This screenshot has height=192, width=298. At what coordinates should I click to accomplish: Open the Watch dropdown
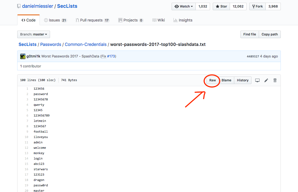tap(184, 6)
